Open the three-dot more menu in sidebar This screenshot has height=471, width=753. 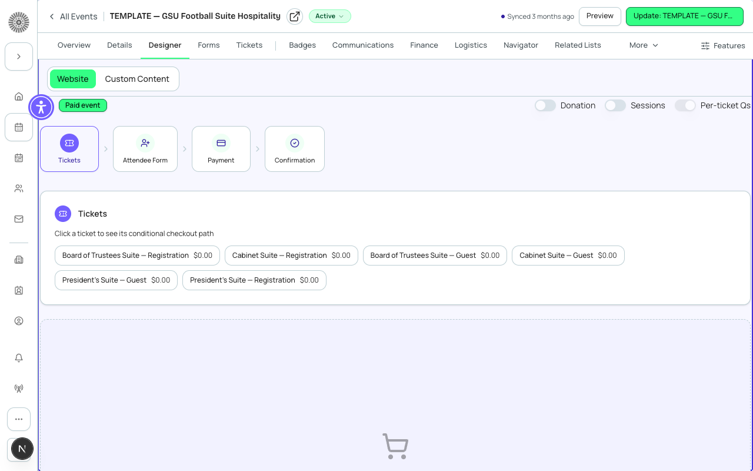19,419
